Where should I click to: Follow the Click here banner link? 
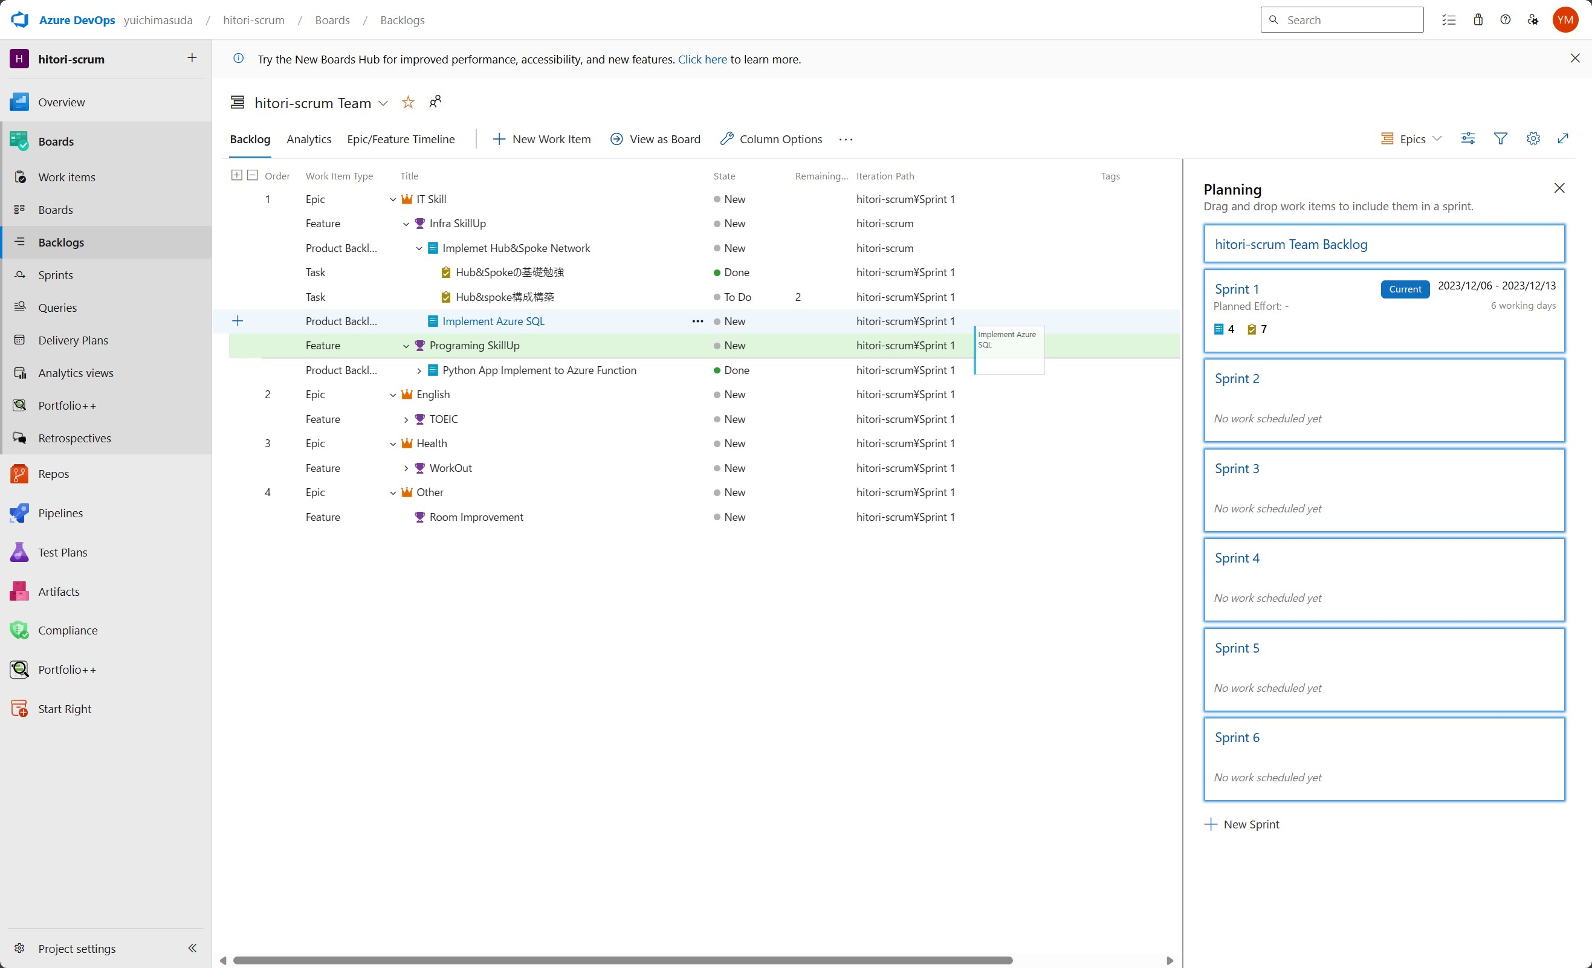pyautogui.click(x=702, y=59)
